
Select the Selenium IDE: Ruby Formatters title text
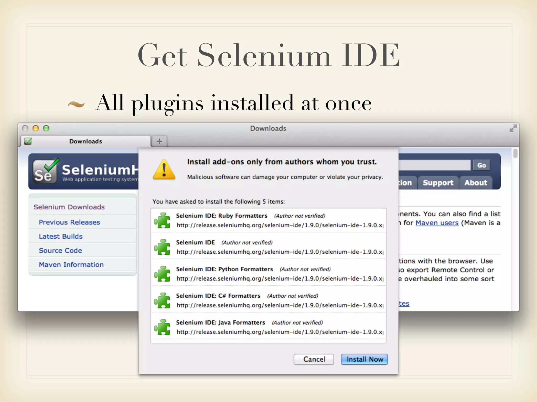coord(222,216)
